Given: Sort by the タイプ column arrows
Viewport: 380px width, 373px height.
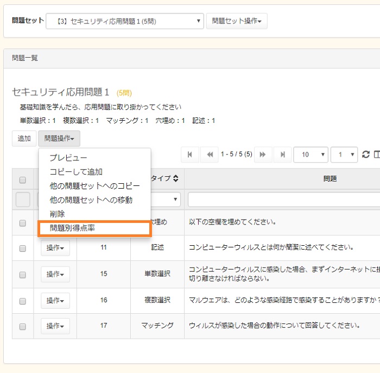Looking at the screenshot, I should tap(175, 178).
